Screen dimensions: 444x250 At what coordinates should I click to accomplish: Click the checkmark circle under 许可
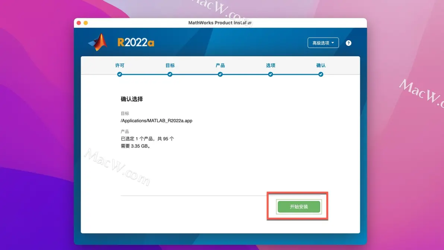click(x=120, y=74)
